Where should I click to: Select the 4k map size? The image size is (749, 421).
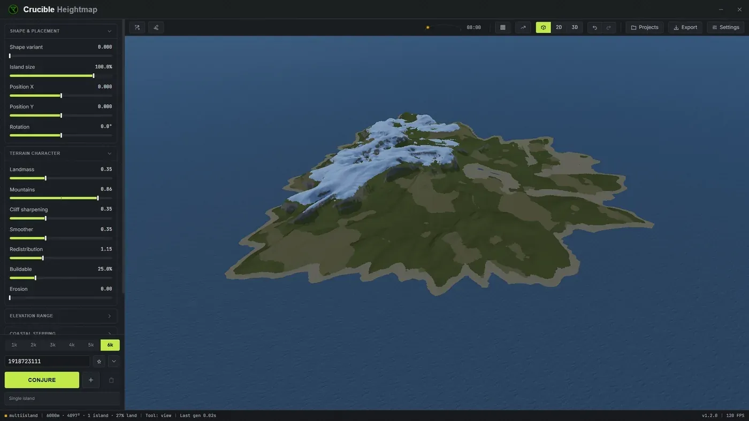coord(72,345)
